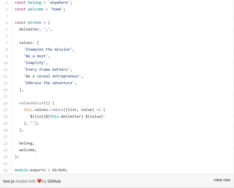Image resolution: width=234 pixels, height=188 pixels.
Task: Click this.delimiter inside the template literal
Action: (x=65, y=116)
